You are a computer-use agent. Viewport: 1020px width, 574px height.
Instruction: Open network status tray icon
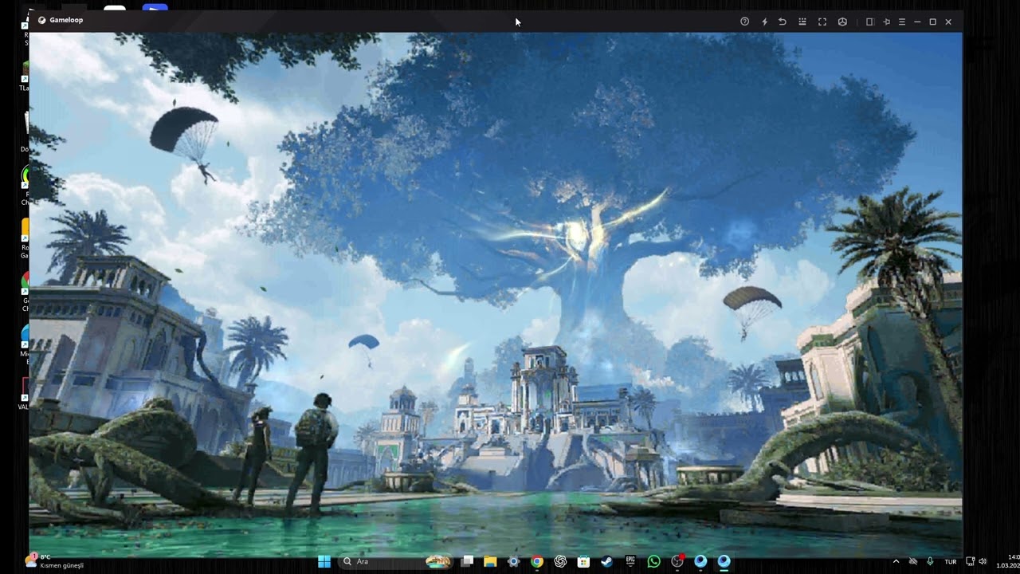pos(970,561)
